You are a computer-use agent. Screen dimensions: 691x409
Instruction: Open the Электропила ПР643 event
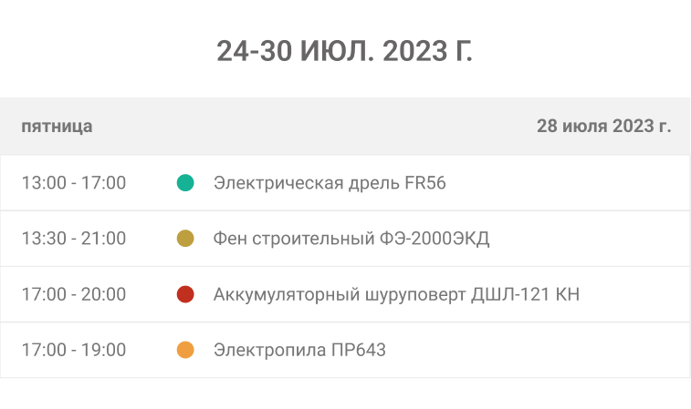[299, 350]
